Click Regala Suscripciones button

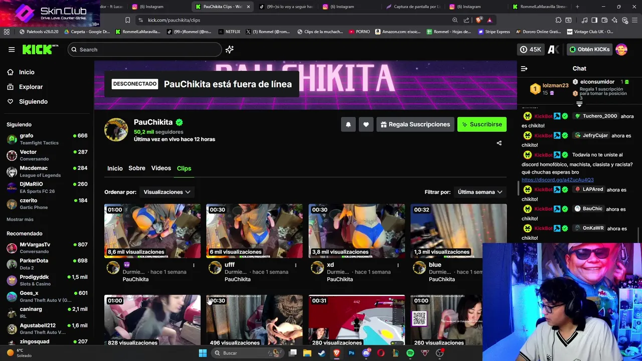[x=415, y=124]
